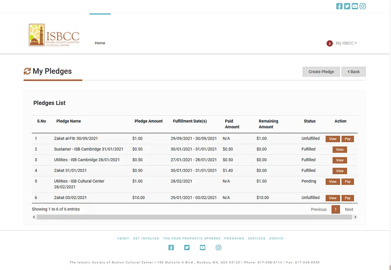Image resolution: width=391 pixels, height=270 pixels.
Task: Click pledge name Zakat 03/02/2021
Action: click(70, 198)
